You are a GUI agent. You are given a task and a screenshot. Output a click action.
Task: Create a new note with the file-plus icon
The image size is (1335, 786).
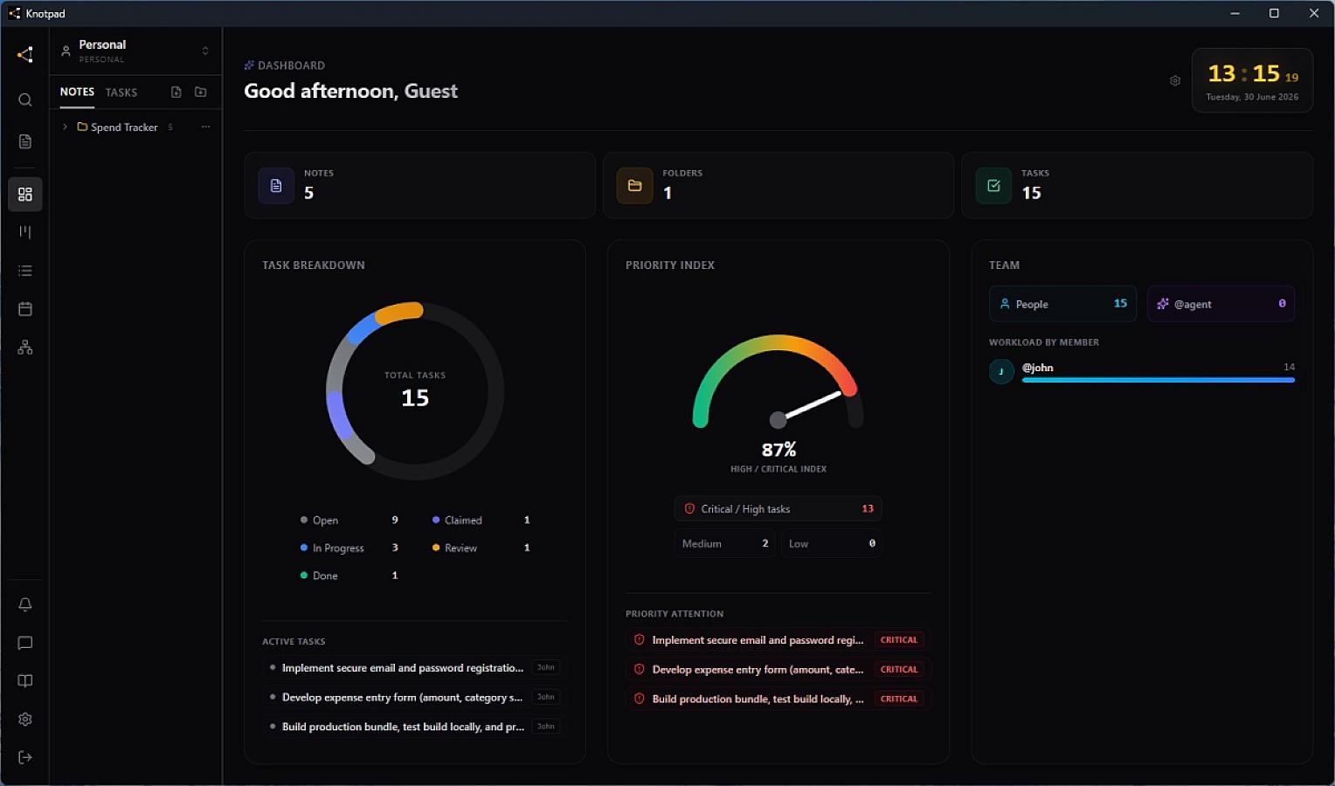[x=176, y=92]
